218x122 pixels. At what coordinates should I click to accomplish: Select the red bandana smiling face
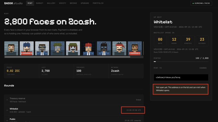tap(119, 48)
